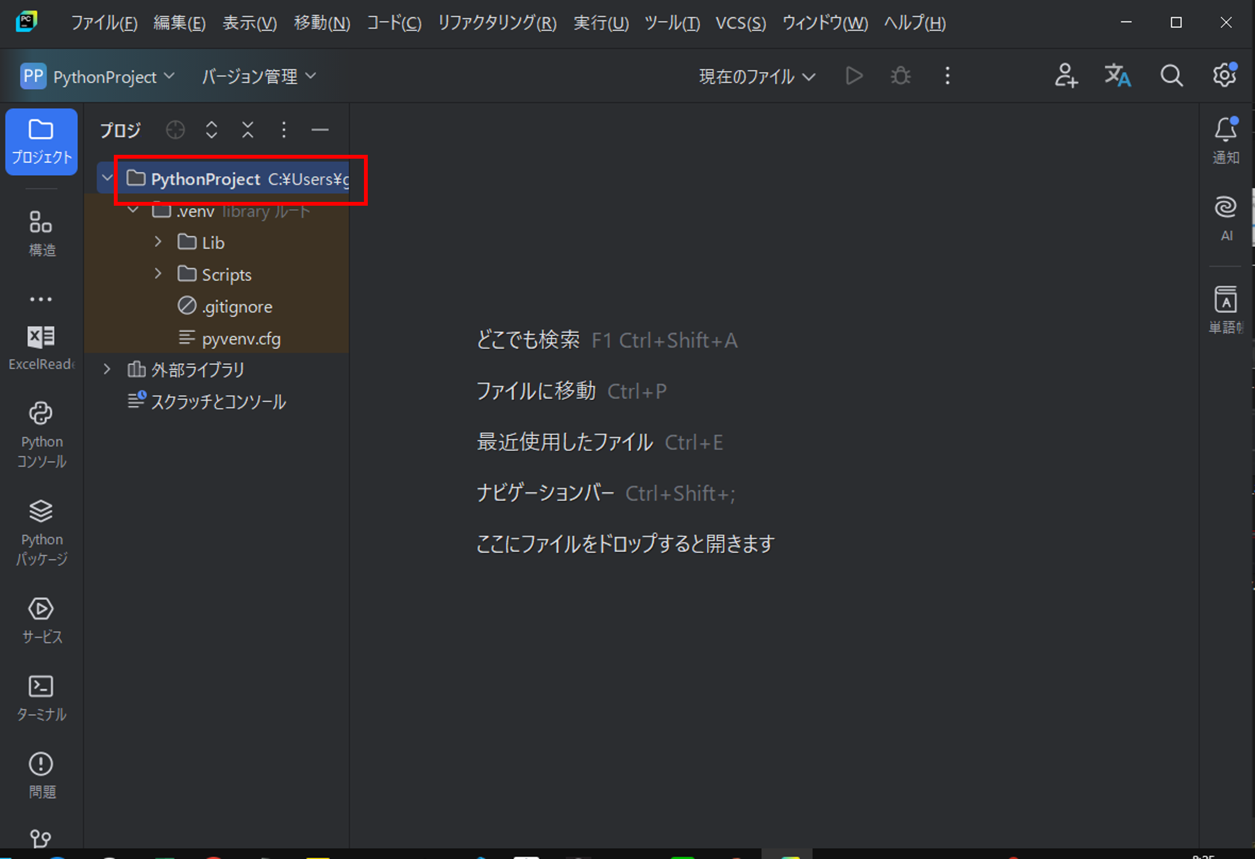Image resolution: width=1255 pixels, height=859 pixels.
Task: Select the pyvenv.cfg file
Action: click(x=241, y=338)
